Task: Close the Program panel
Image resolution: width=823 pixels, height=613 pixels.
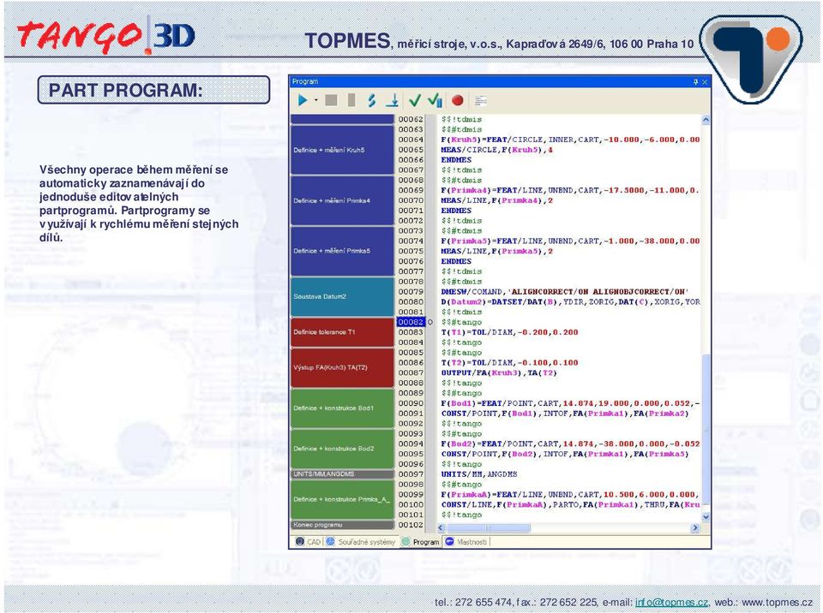Action: click(x=705, y=82)
